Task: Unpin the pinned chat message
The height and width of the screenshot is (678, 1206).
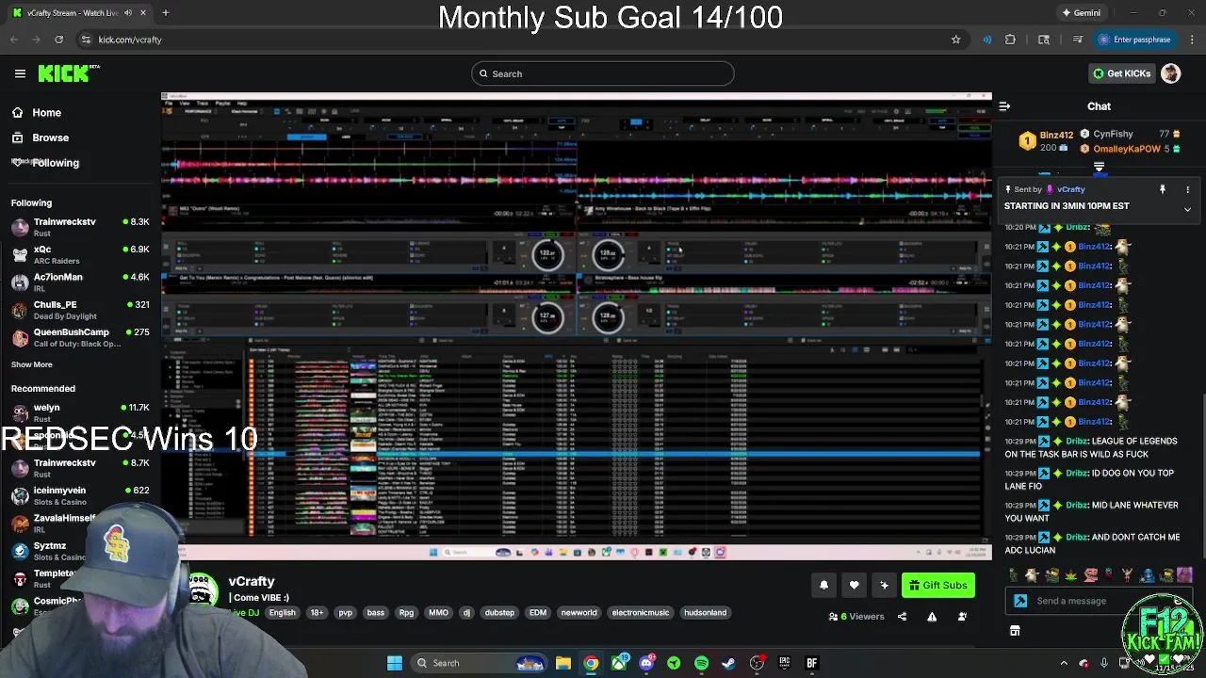Action: 1163,189
